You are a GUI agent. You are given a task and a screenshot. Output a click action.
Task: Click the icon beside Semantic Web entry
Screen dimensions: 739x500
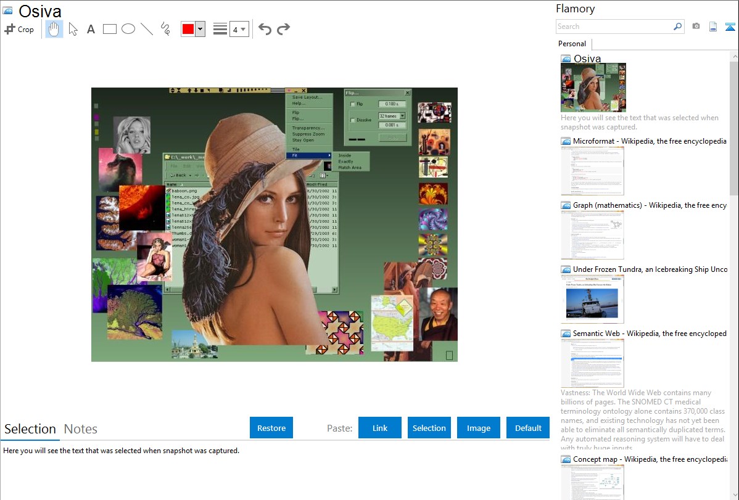(566, 334)
